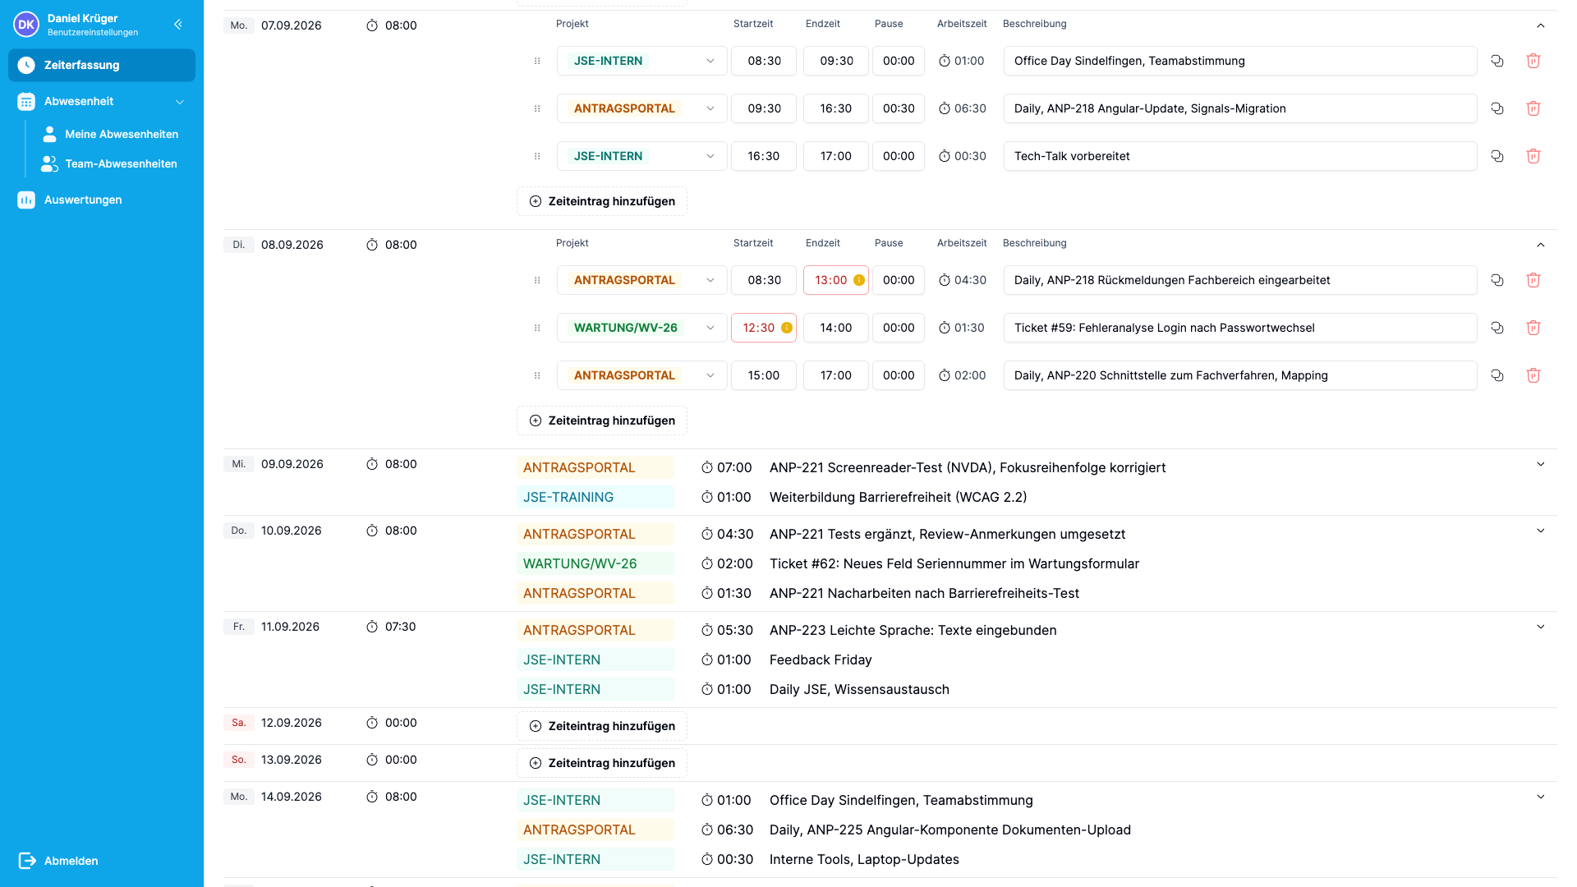Collapse the 08.09.2026 day section
This screenshot has height=887, width=1577.
pos(1541,245)
